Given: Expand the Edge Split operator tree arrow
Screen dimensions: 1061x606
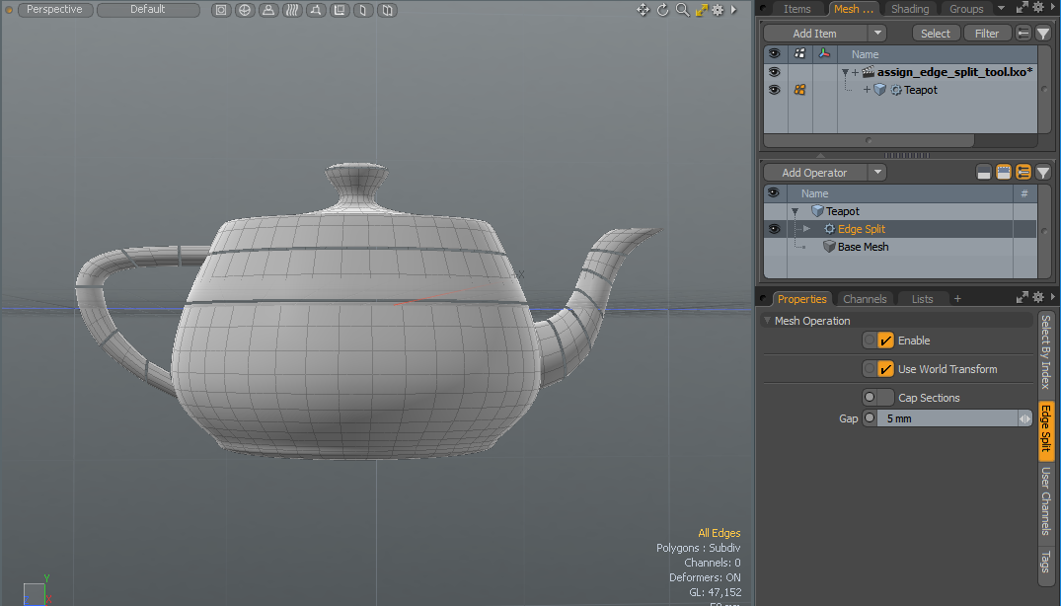Looking at the screenshot, I should click(x=806, y=229).
